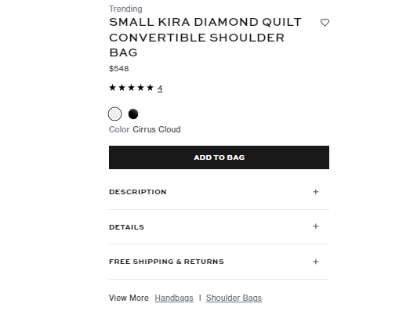Expand Free Shipping & Returns section
The width and height of the screenshot is (410, 311).
(219, 262)
